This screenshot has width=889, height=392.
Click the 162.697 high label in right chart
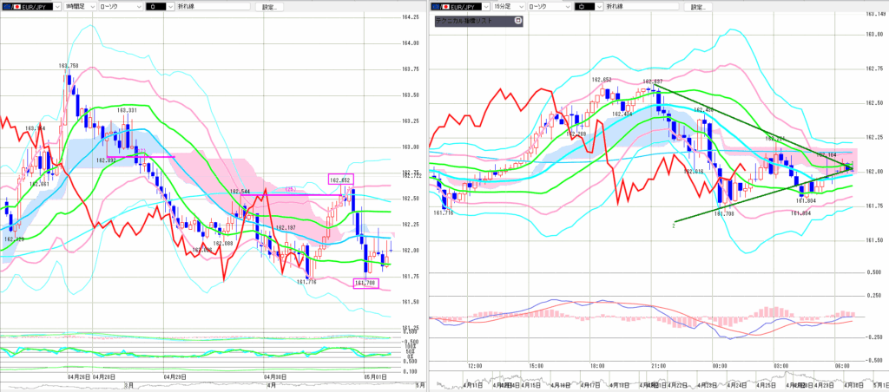click(653, 82)
